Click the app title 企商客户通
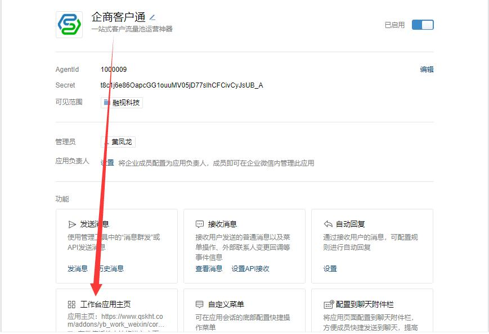Image resolution: width=489 pixels, height=334 pixels. coord(119,17)
